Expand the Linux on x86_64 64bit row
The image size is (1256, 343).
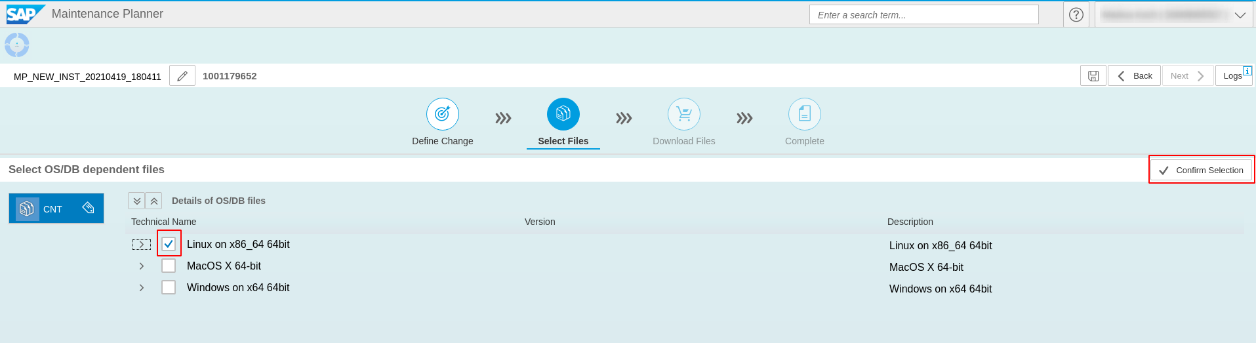click(x=142, y=245)
